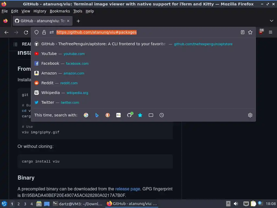This screenshot has width=277, height=208.
Task: Open Firefox View pinned icon
Action: pyautogui.click(x=5, y=21)
